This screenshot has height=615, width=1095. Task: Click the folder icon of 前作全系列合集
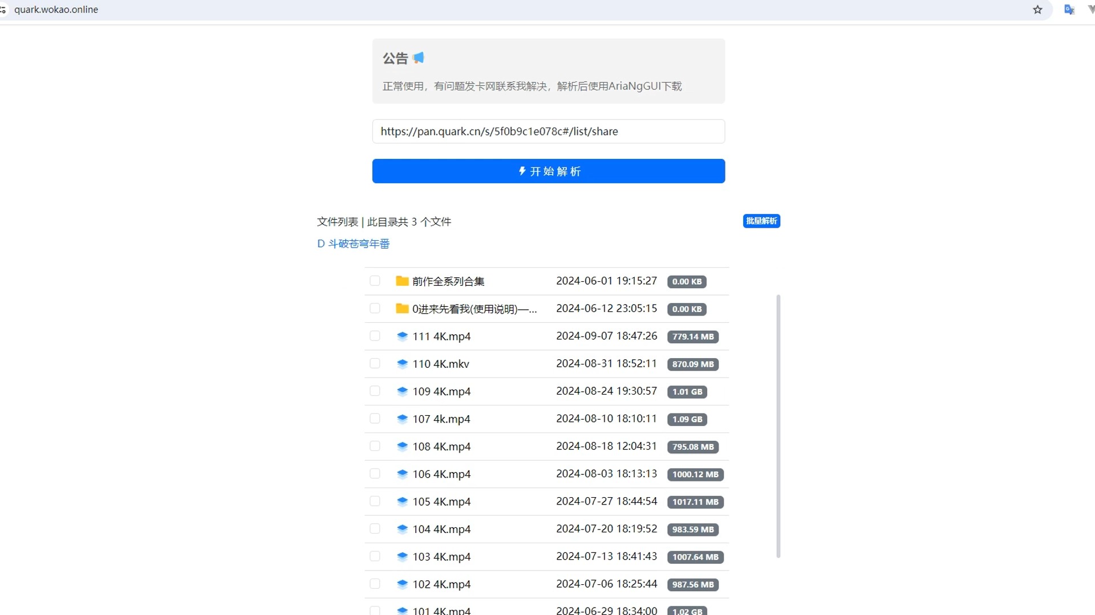pos(402,281)
